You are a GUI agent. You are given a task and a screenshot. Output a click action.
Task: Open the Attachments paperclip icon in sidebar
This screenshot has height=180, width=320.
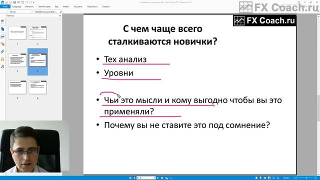click(x=2, y=51)
